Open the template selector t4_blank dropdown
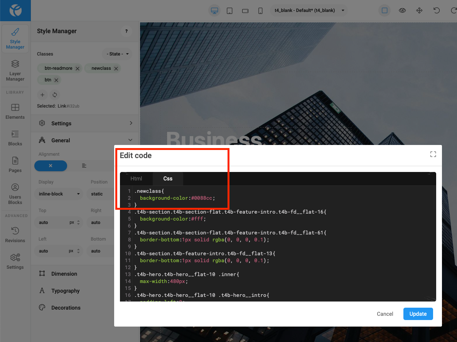Screen dimensions: 457x342 [x=309, y=10]
